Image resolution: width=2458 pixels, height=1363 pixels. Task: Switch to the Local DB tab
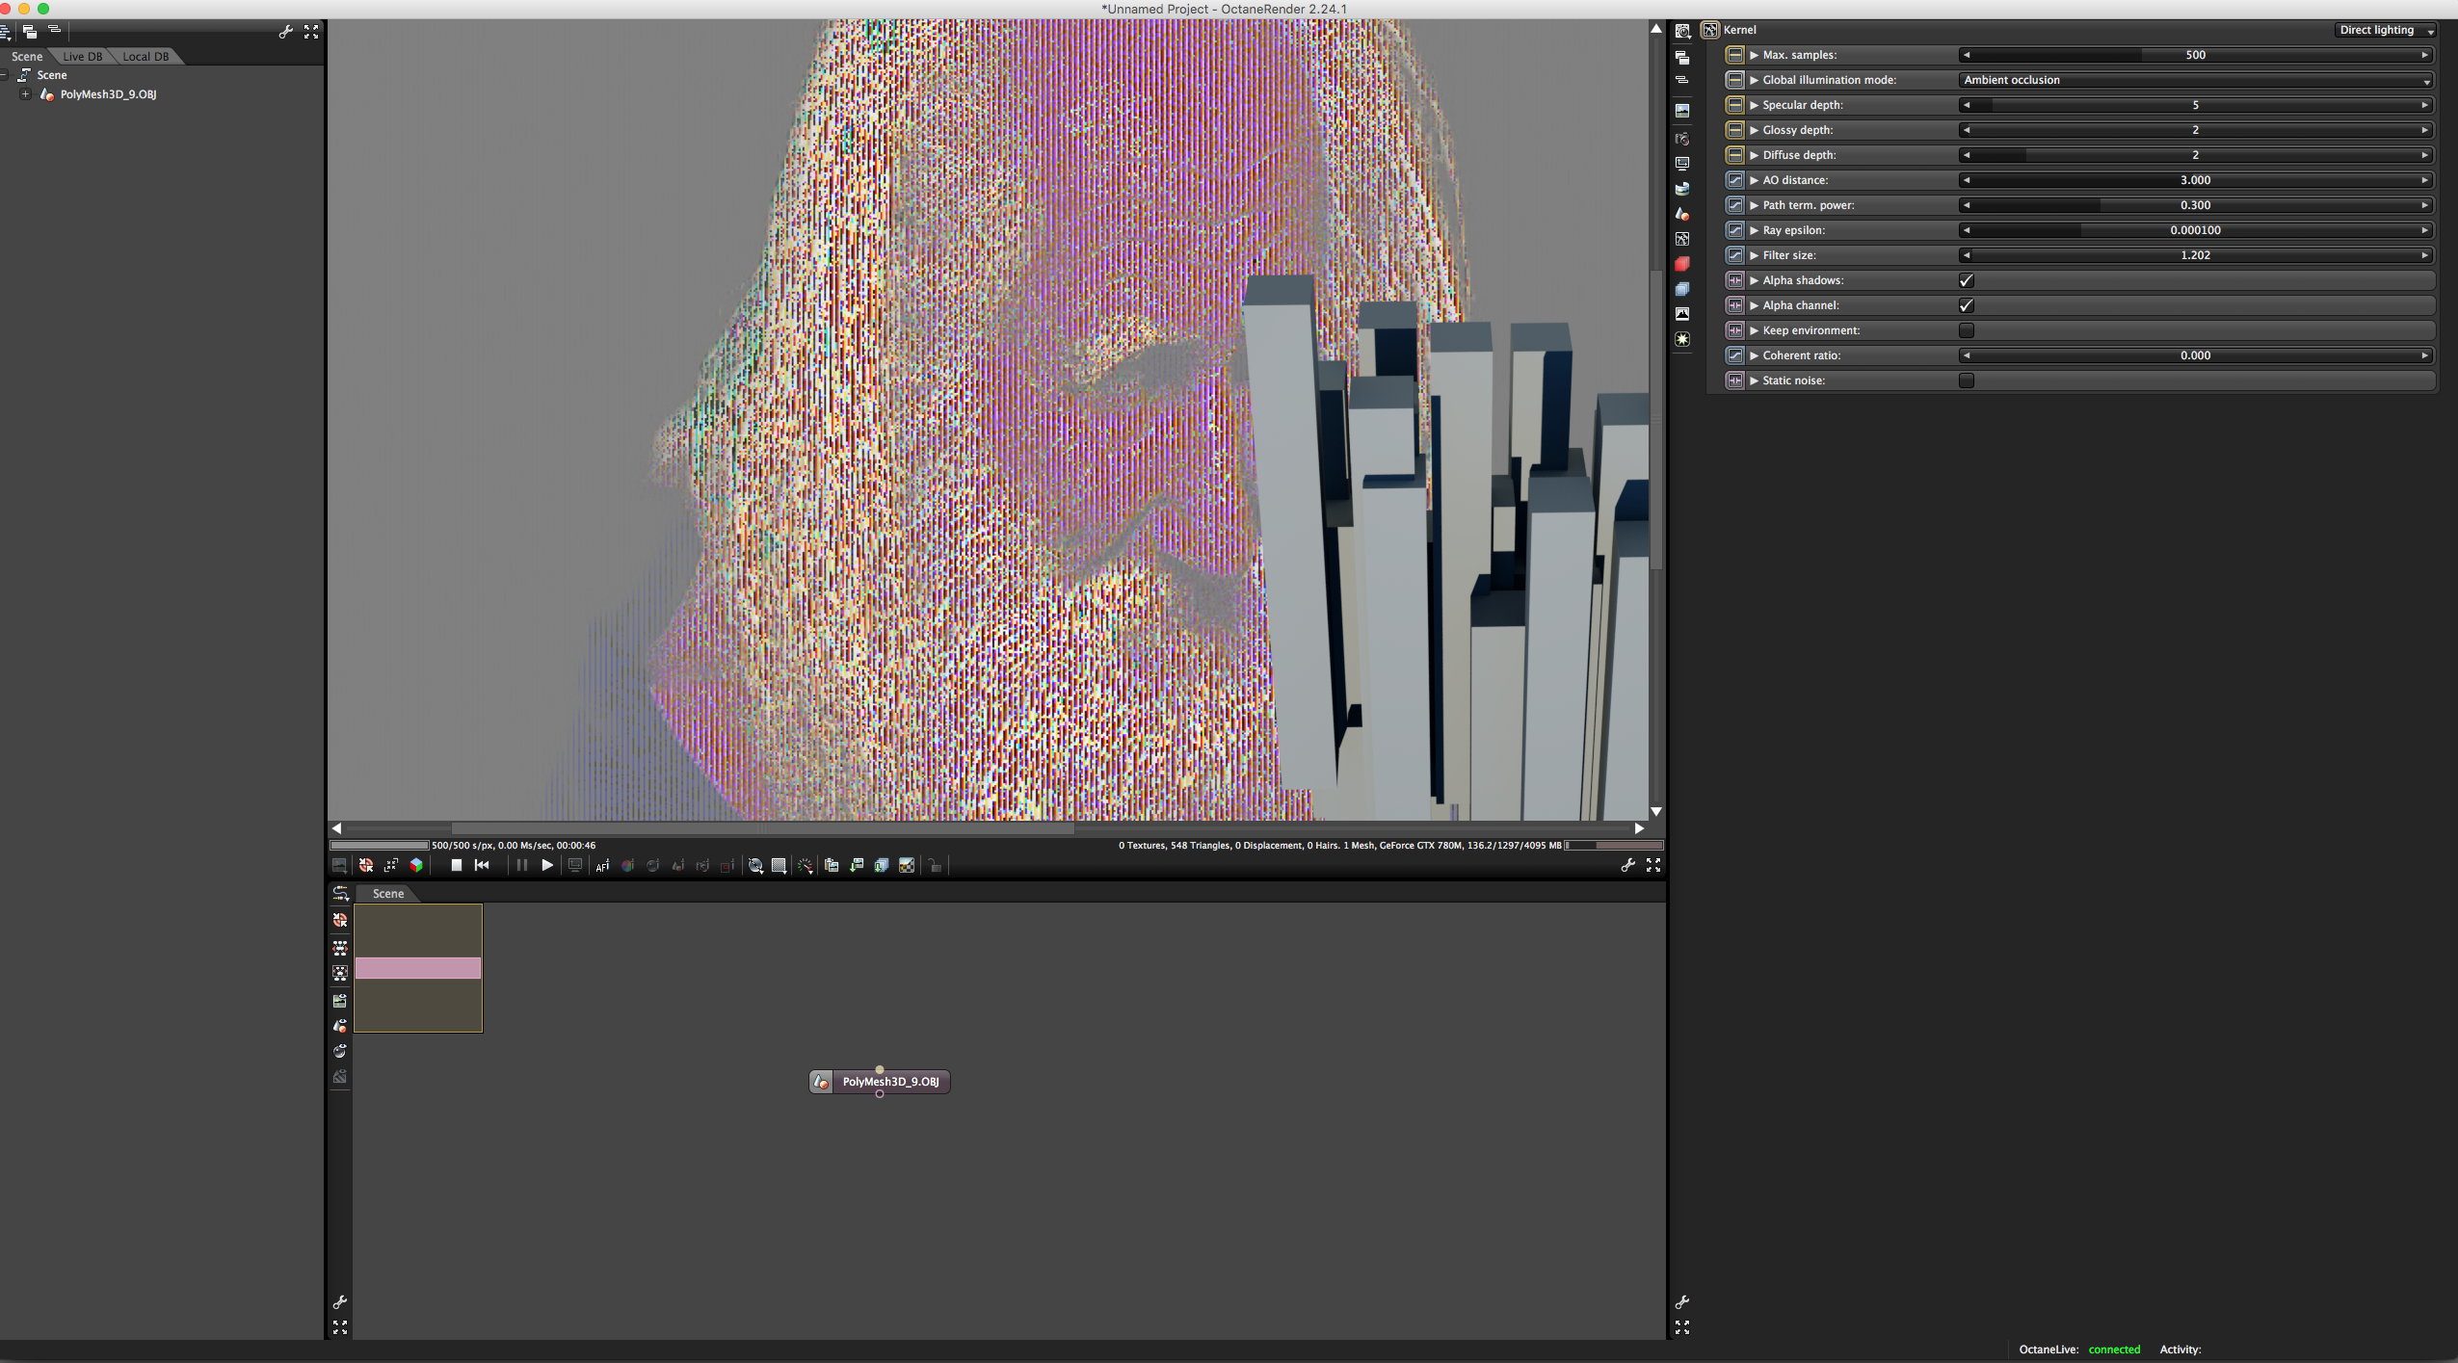(145, 56)
